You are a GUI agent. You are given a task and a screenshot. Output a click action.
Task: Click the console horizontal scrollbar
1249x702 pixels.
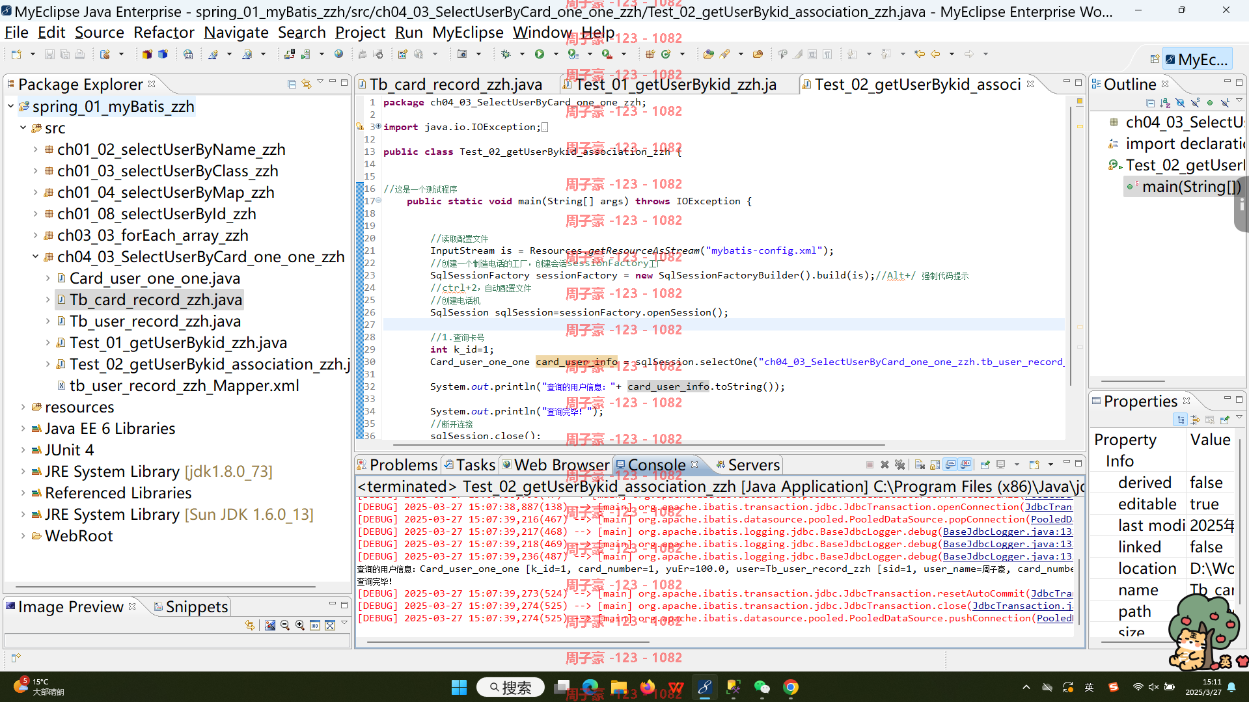click(x=508, y=641)
